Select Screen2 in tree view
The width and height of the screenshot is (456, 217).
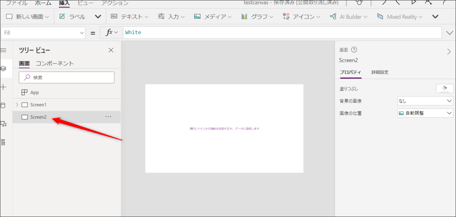(x=66, y=117)
